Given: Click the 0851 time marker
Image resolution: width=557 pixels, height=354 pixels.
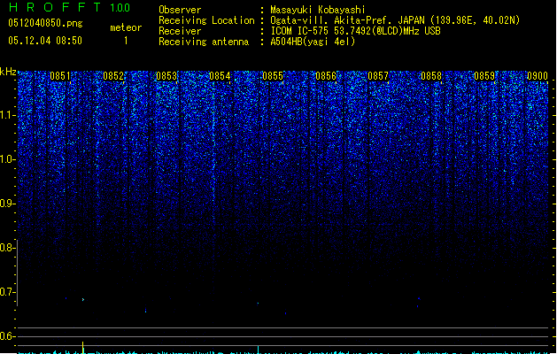Looking at the screenshot, I should [x=60, y=76].
